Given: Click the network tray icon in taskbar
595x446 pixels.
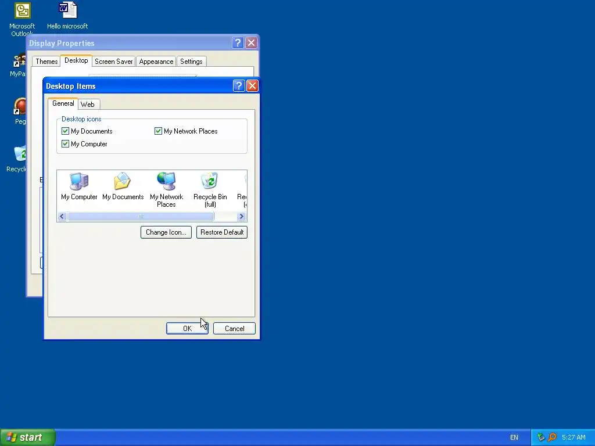Looking at the screenshot, I should point(541,437).
